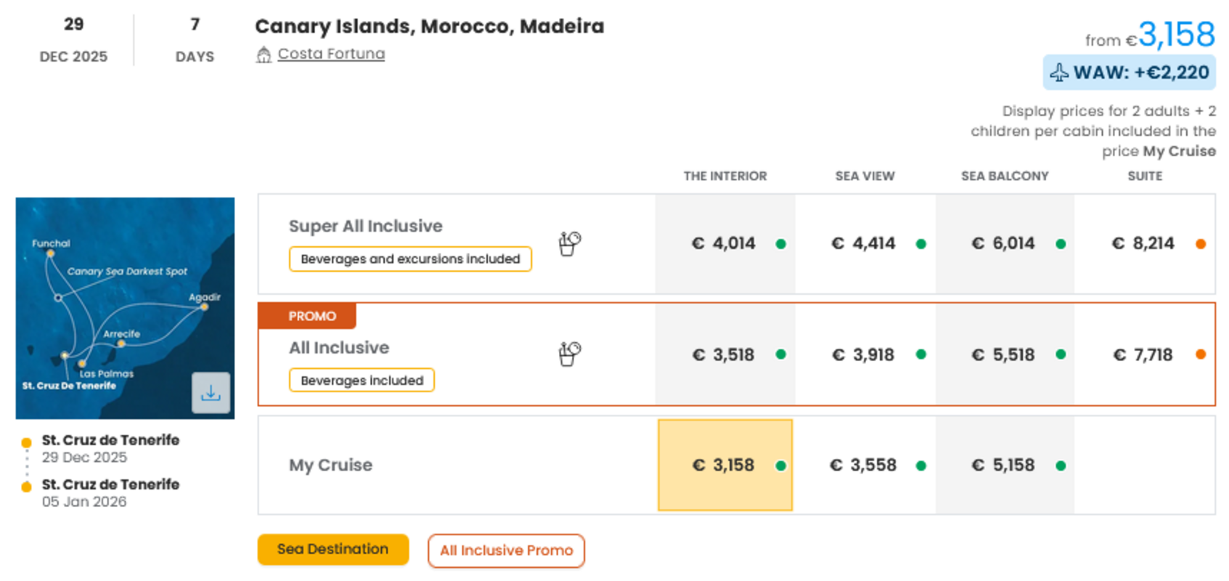Click the All Inclusive Promo button

coord(506,550)
